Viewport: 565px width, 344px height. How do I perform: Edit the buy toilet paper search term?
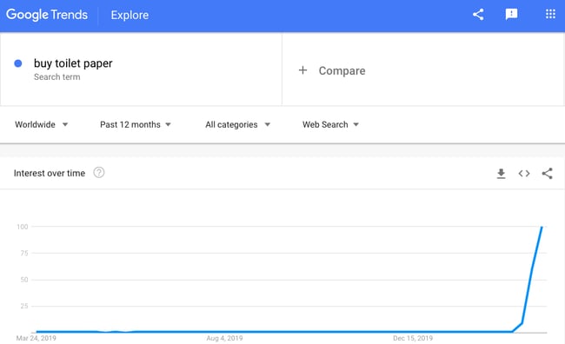point(73,63)
